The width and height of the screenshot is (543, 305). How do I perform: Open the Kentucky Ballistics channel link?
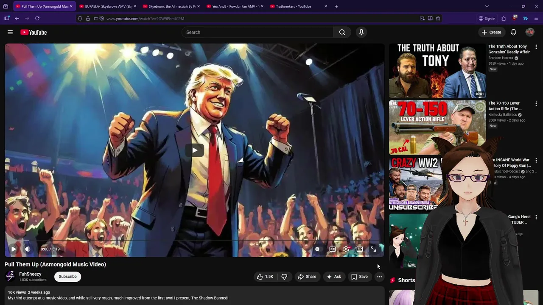[x=502, y=115]
